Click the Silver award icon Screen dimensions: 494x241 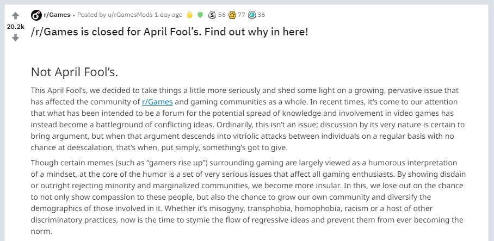pyautogui.click(x=212, y=15)
